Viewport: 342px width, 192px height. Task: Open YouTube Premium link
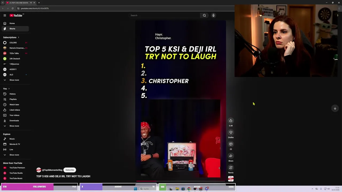(15, 168)
